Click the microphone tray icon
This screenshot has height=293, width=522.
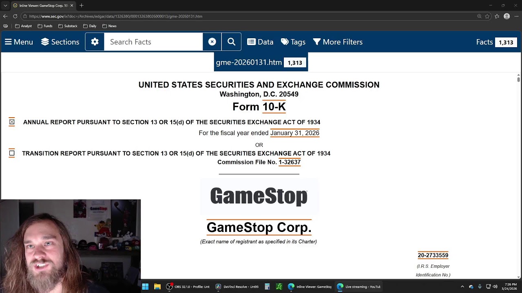480,286
